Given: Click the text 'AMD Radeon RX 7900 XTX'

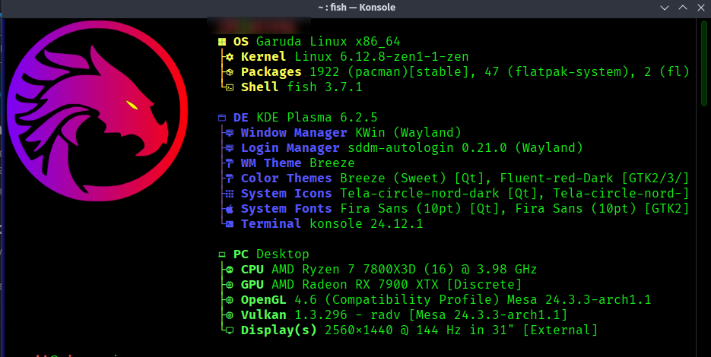Looking at the screenshot, I should click(355, 285).
